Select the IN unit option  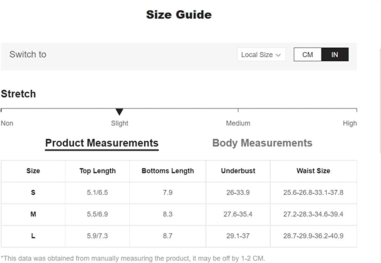[334, 55]
